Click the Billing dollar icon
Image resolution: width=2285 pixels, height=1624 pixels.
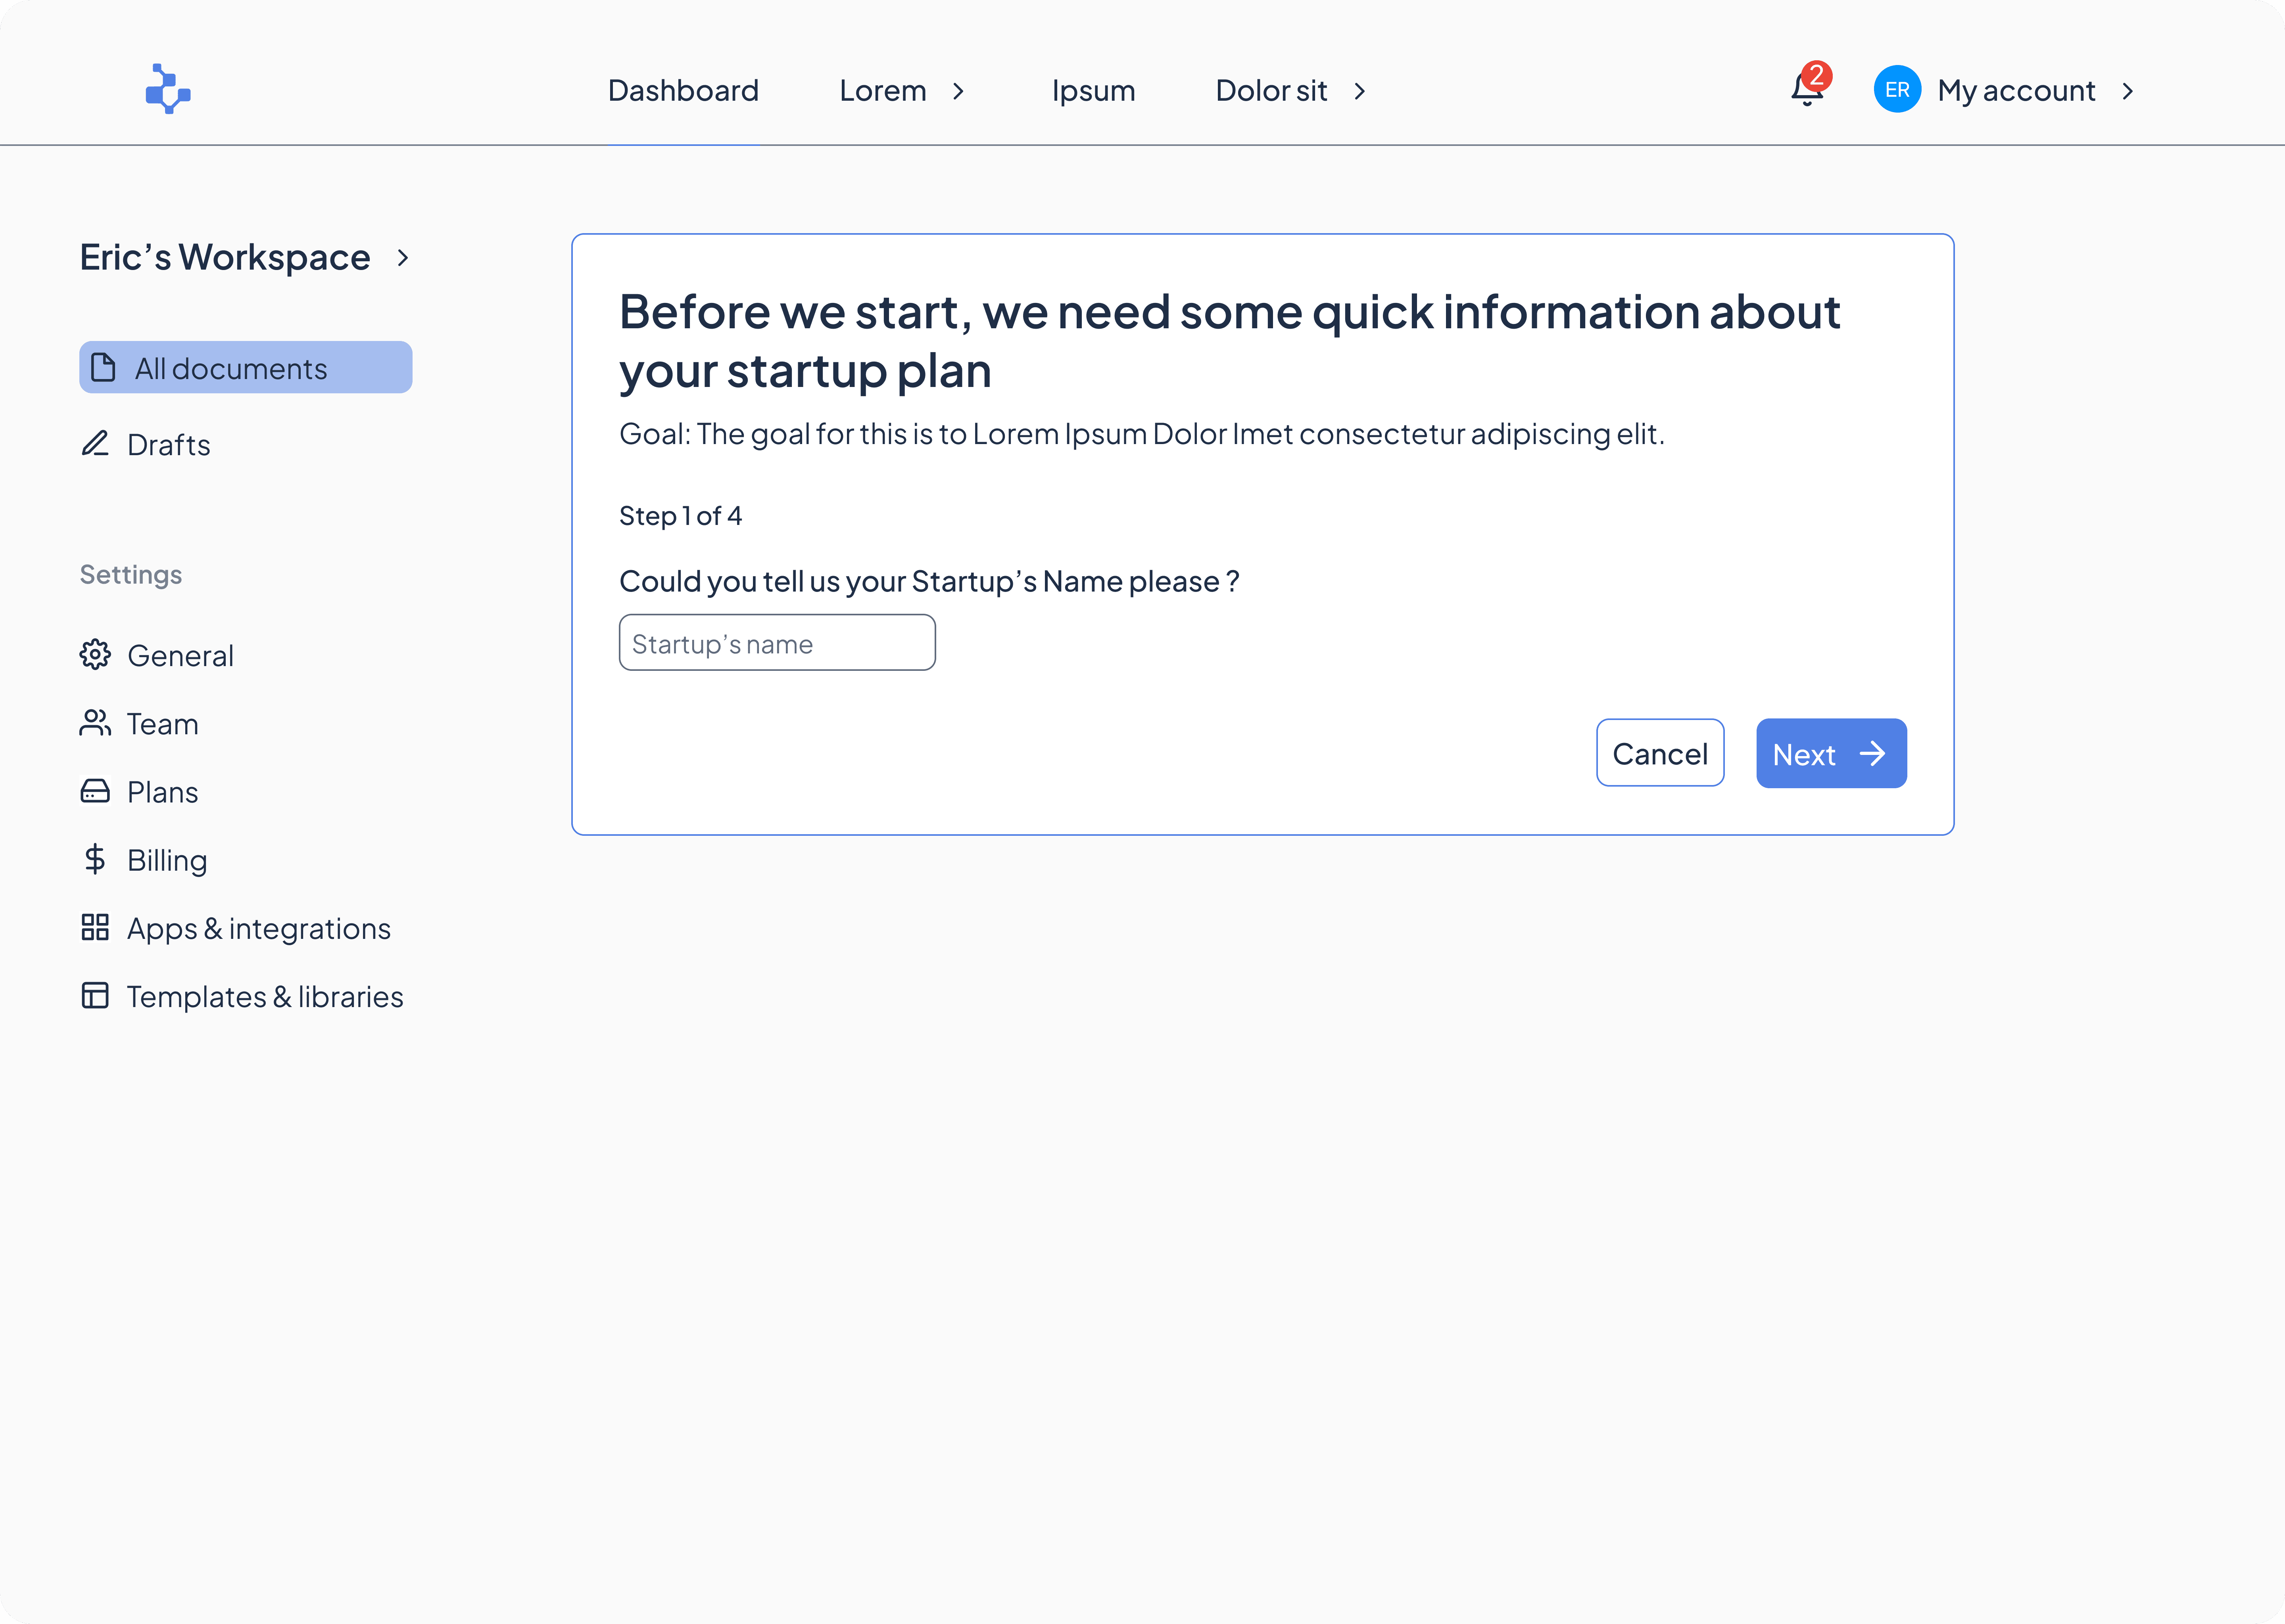(95, 859)
